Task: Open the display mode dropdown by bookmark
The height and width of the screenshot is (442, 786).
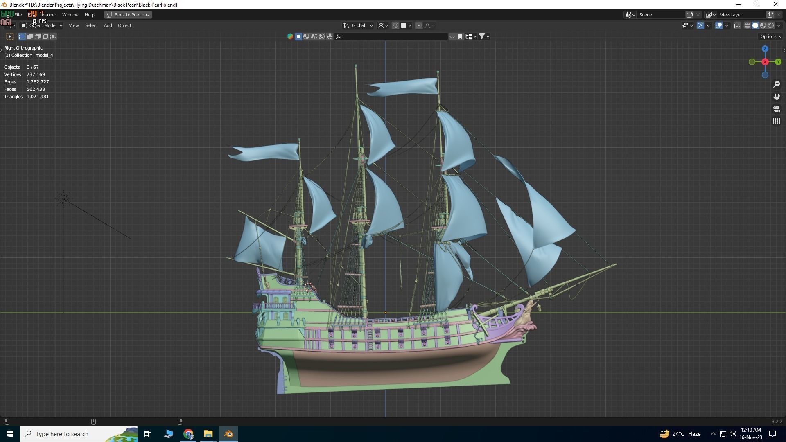Action: 471,36
